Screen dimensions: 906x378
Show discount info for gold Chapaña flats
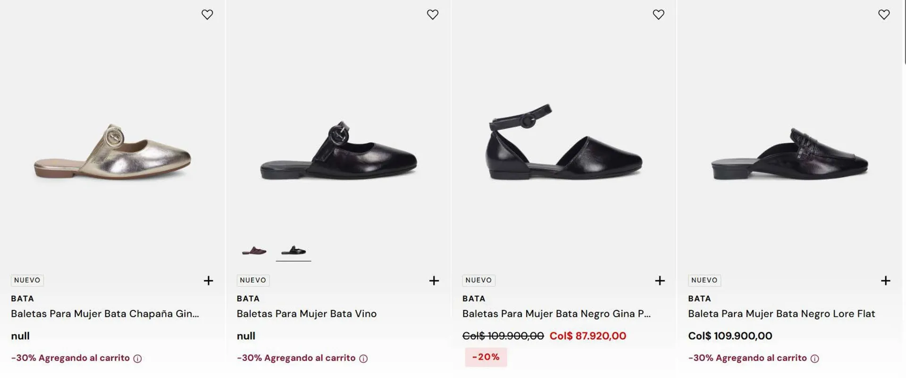point(137,359)
